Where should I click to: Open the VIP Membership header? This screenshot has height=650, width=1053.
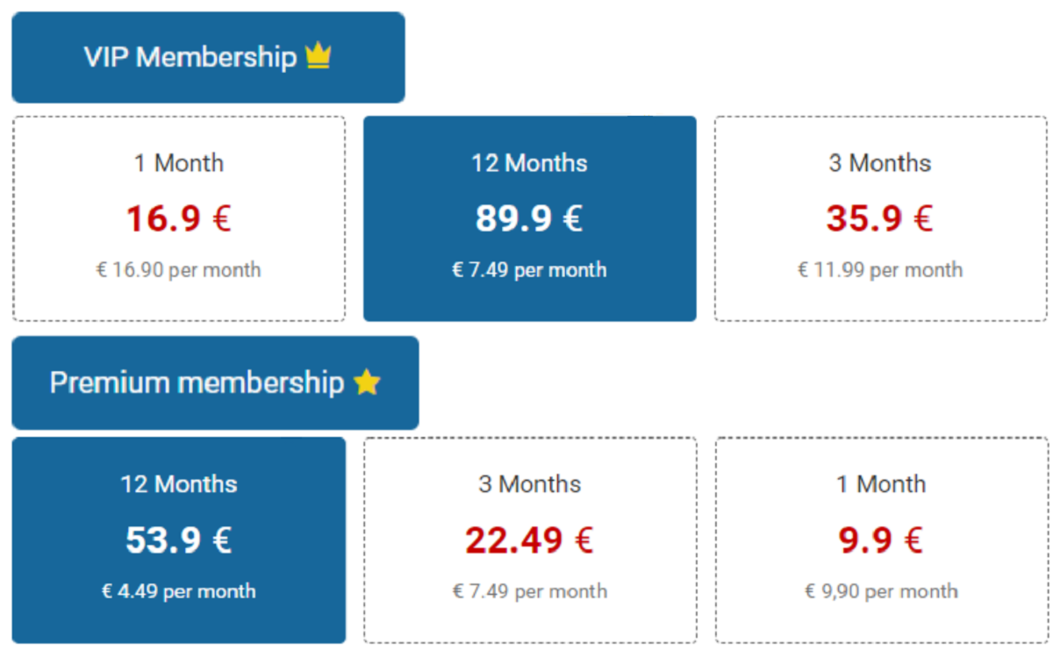[x=208, y=57]
